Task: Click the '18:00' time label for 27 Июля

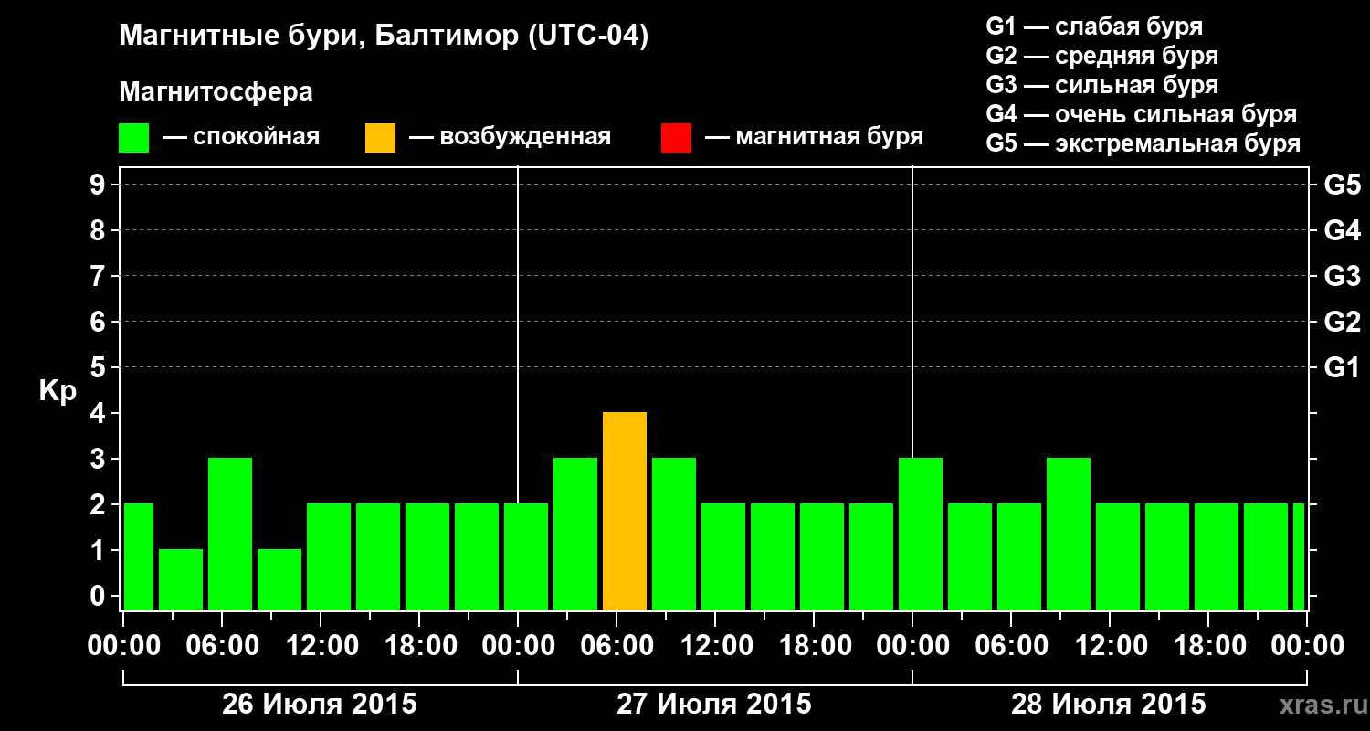Action: pos(814,646)
